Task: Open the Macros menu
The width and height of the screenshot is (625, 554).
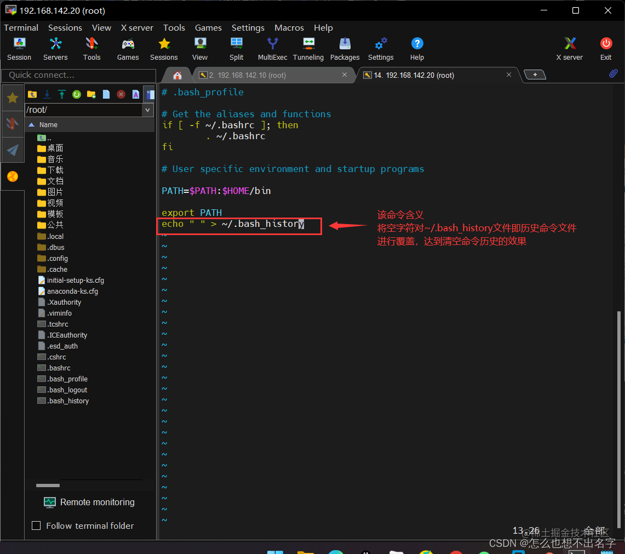Action: pos(289,27)
